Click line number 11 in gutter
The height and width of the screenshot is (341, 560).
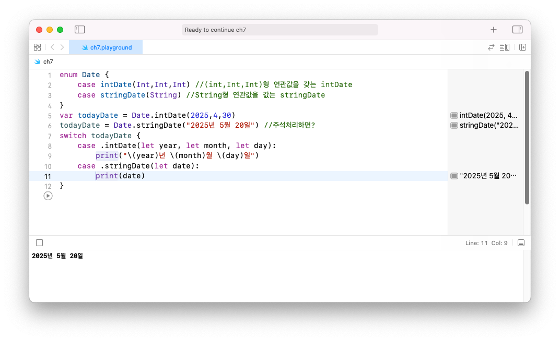pos(48,176)
